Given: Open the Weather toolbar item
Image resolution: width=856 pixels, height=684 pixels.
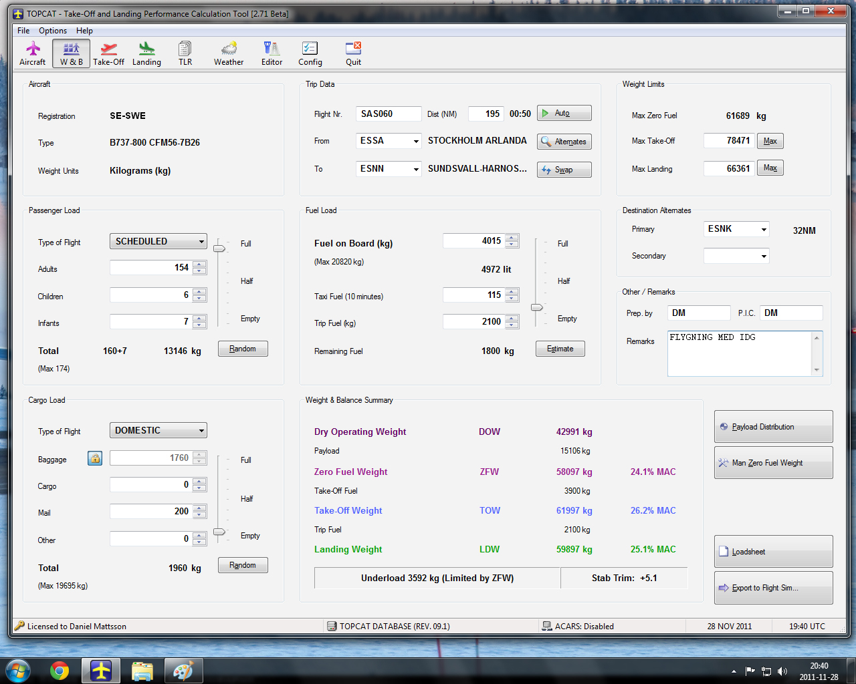Looking at the screenshot, I should point(229,53).
